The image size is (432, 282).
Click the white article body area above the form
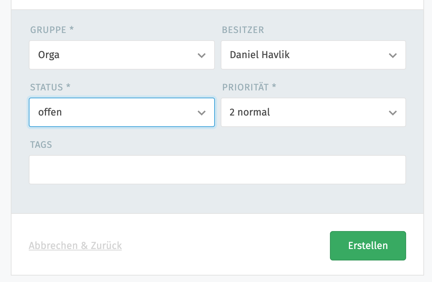pos(217,4)
